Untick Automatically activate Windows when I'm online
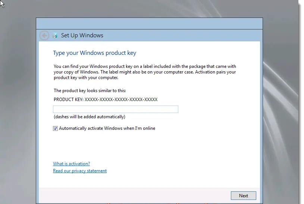The height and width of the screenshot is (204, 304). [x=55, y=128]
